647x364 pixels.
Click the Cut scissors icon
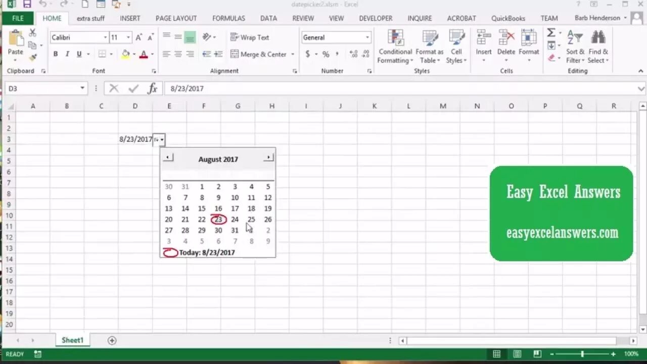click(x=33, y=33)
